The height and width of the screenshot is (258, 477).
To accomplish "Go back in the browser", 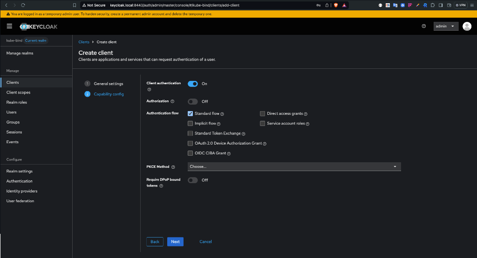I will click(6, 5).
